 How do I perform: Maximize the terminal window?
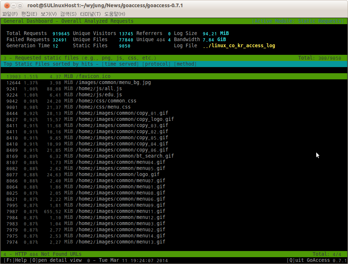click(20, 5)
